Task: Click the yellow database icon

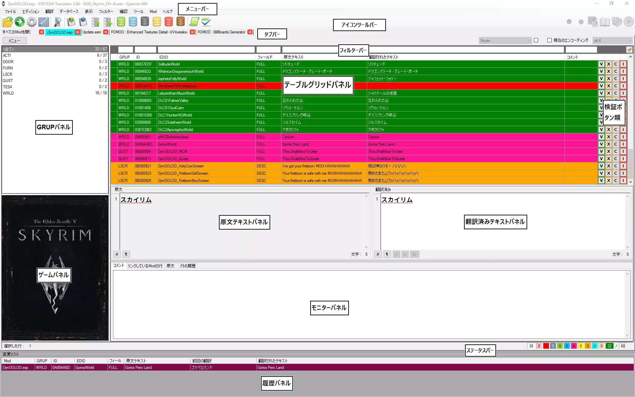Action: [x=157, y=22]
